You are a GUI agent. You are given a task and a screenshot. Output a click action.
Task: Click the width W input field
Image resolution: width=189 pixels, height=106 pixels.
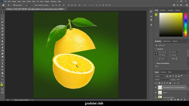tap(164, 52)
